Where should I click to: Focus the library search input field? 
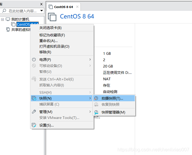[x=23, y=11]
